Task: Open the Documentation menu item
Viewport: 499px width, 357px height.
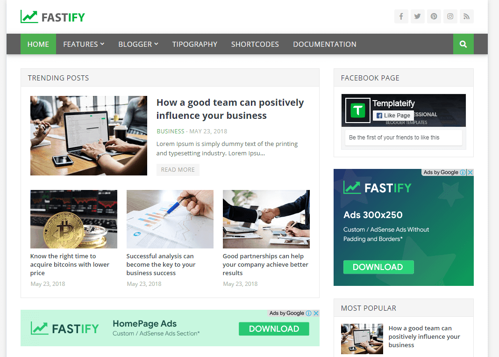Action: pyautogui.click(x=325, y=44)
